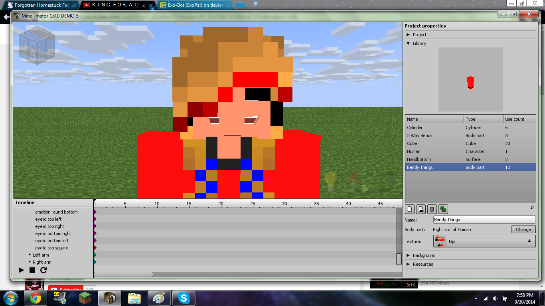Select the Bendy Things library row

click(x=470, y=167)
